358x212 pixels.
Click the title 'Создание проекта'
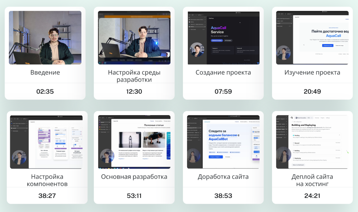(223, 73)
